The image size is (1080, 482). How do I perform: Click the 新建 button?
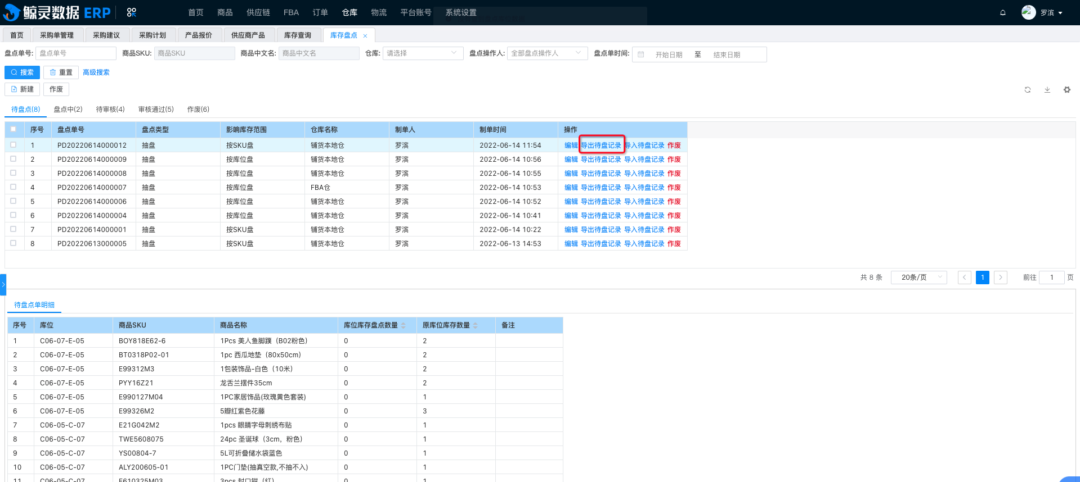pyautogui.click(x=23, y=89)
